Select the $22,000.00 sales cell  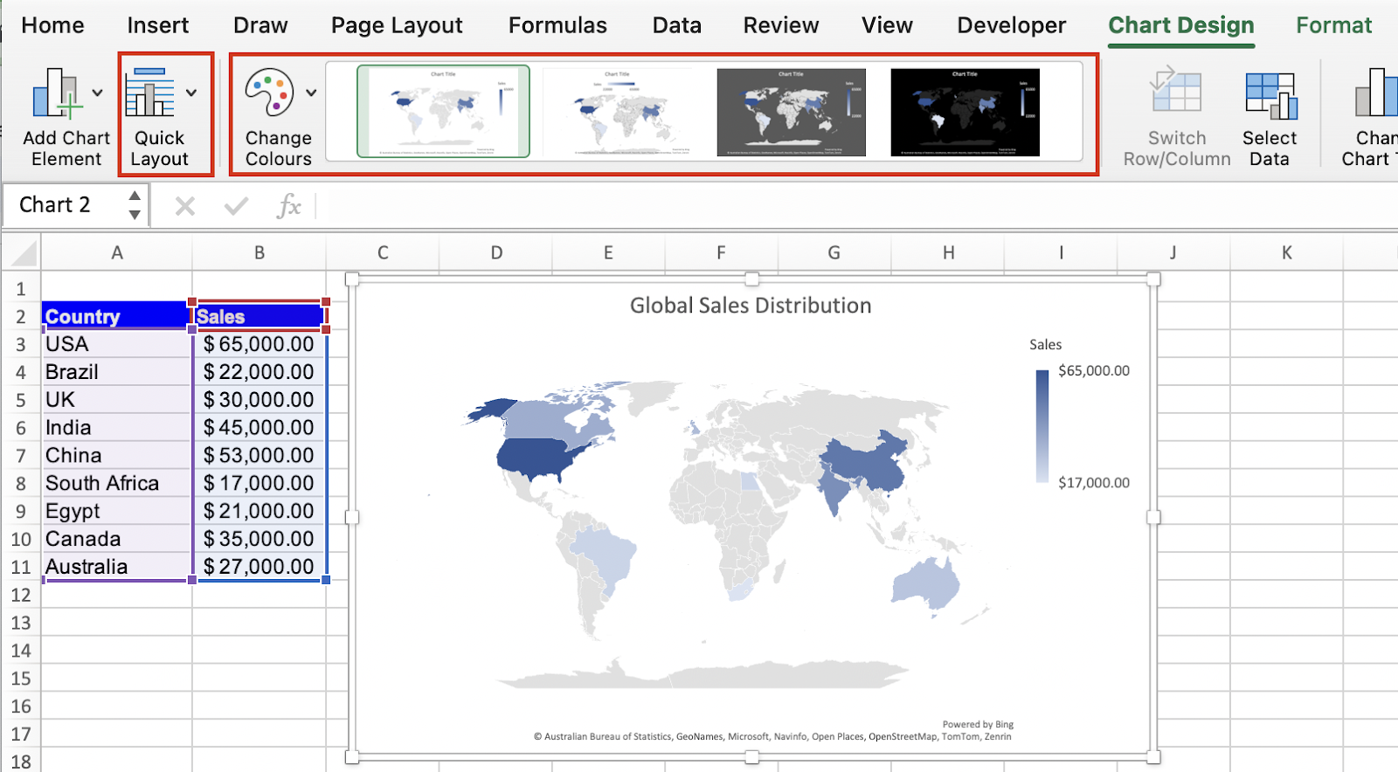pyautogui.click(x=260, y=372)
